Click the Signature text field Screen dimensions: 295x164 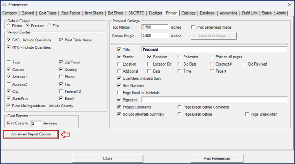(214, 99)
